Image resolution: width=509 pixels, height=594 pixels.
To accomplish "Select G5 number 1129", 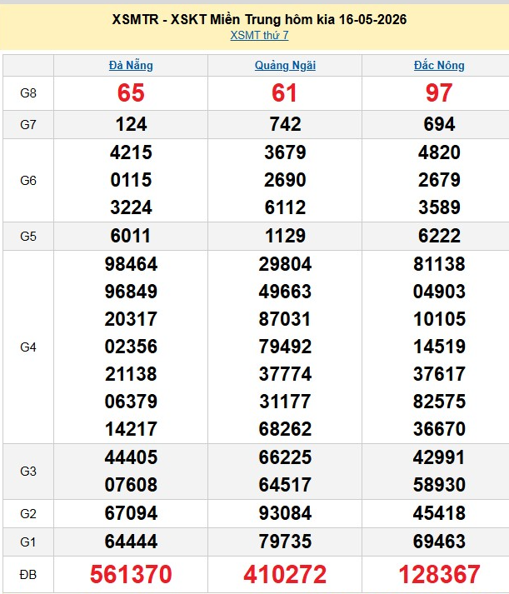I will [x=285, y=236].
